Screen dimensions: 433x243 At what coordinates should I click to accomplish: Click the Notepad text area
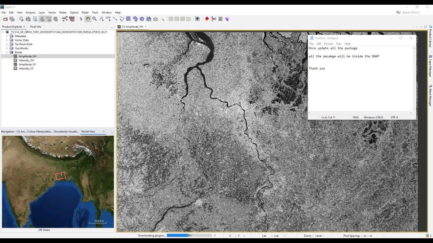pos(360,78)
